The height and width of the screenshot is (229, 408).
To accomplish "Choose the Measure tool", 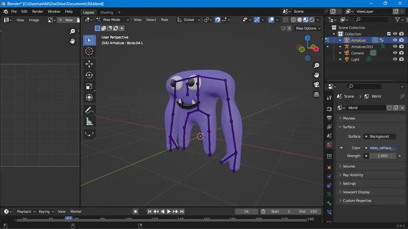I will coord(89,121).
